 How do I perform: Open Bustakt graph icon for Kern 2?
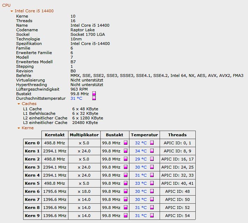[x=126, y=159]
